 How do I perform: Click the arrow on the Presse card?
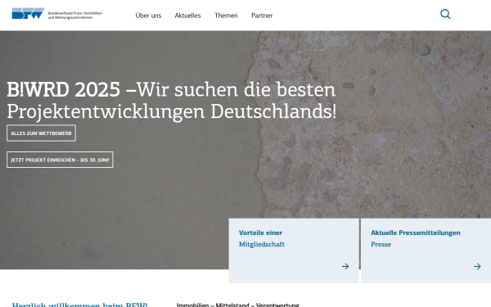[x=477, y=266]
